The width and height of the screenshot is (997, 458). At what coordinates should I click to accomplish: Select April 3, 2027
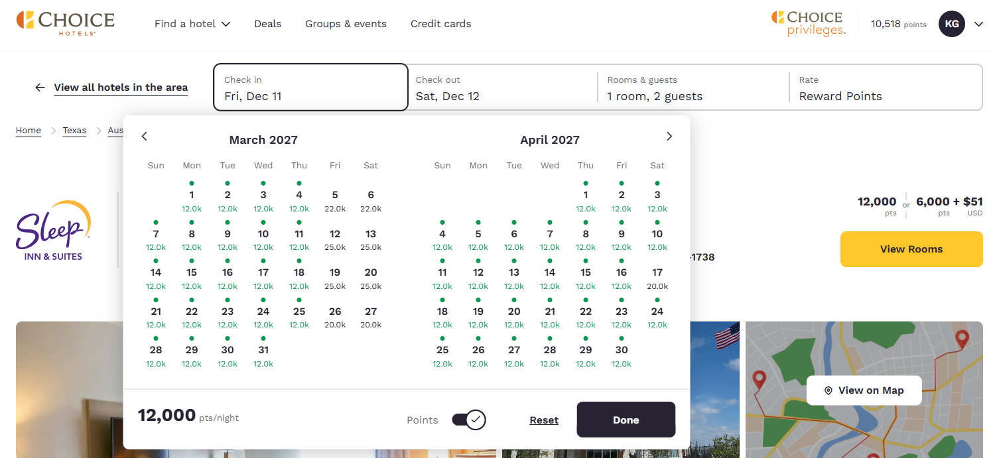(657, 196)
